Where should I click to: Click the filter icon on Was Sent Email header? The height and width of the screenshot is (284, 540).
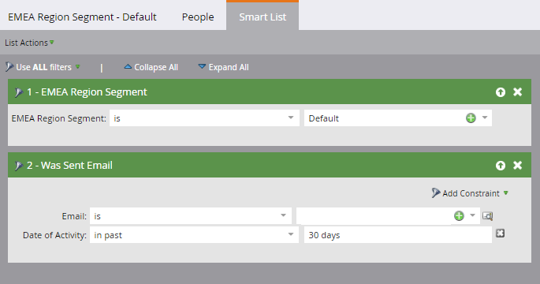click(18, 166)
